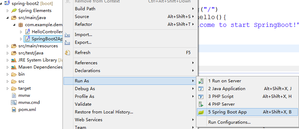Expand the target folder node

coord(8,89)
